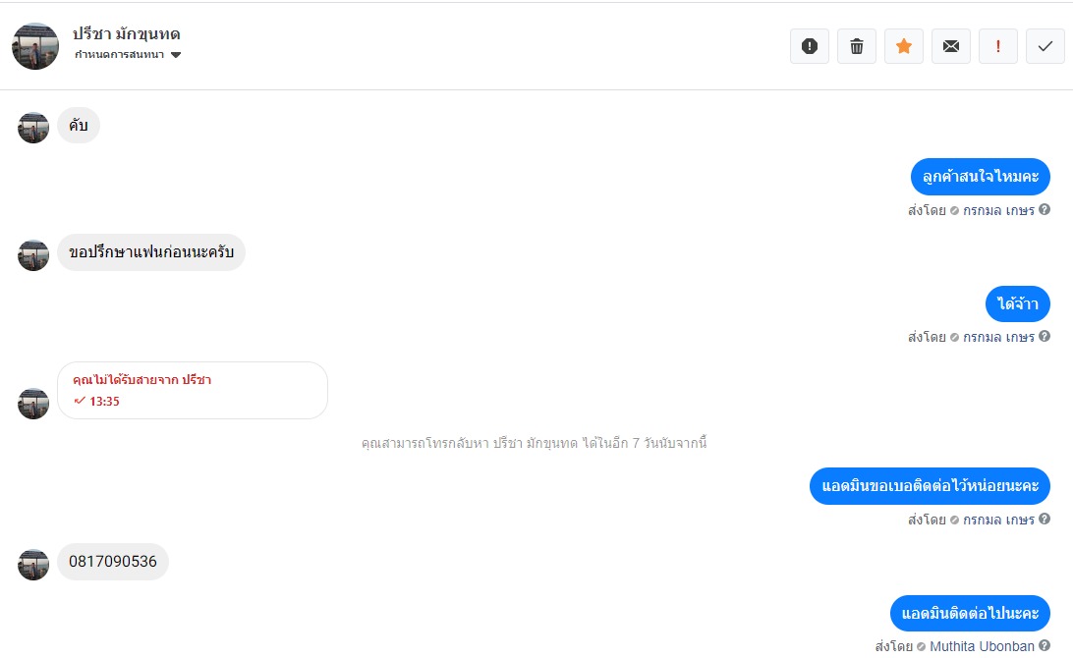Click the red exclamation priority icon

click(x=998, y=46)
